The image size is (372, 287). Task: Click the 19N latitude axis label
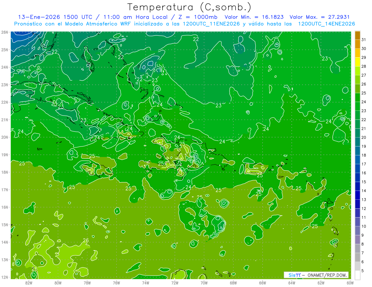4,154
